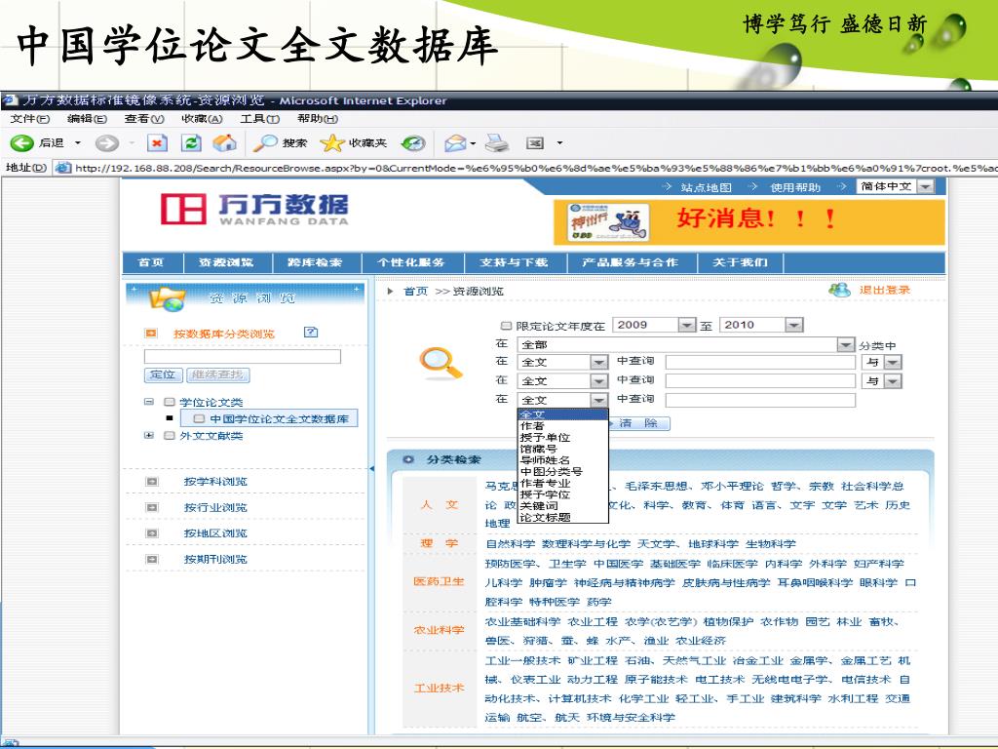Open the 收藏夹 favorites star icon
998x749 pixels.
click(331, 143)
